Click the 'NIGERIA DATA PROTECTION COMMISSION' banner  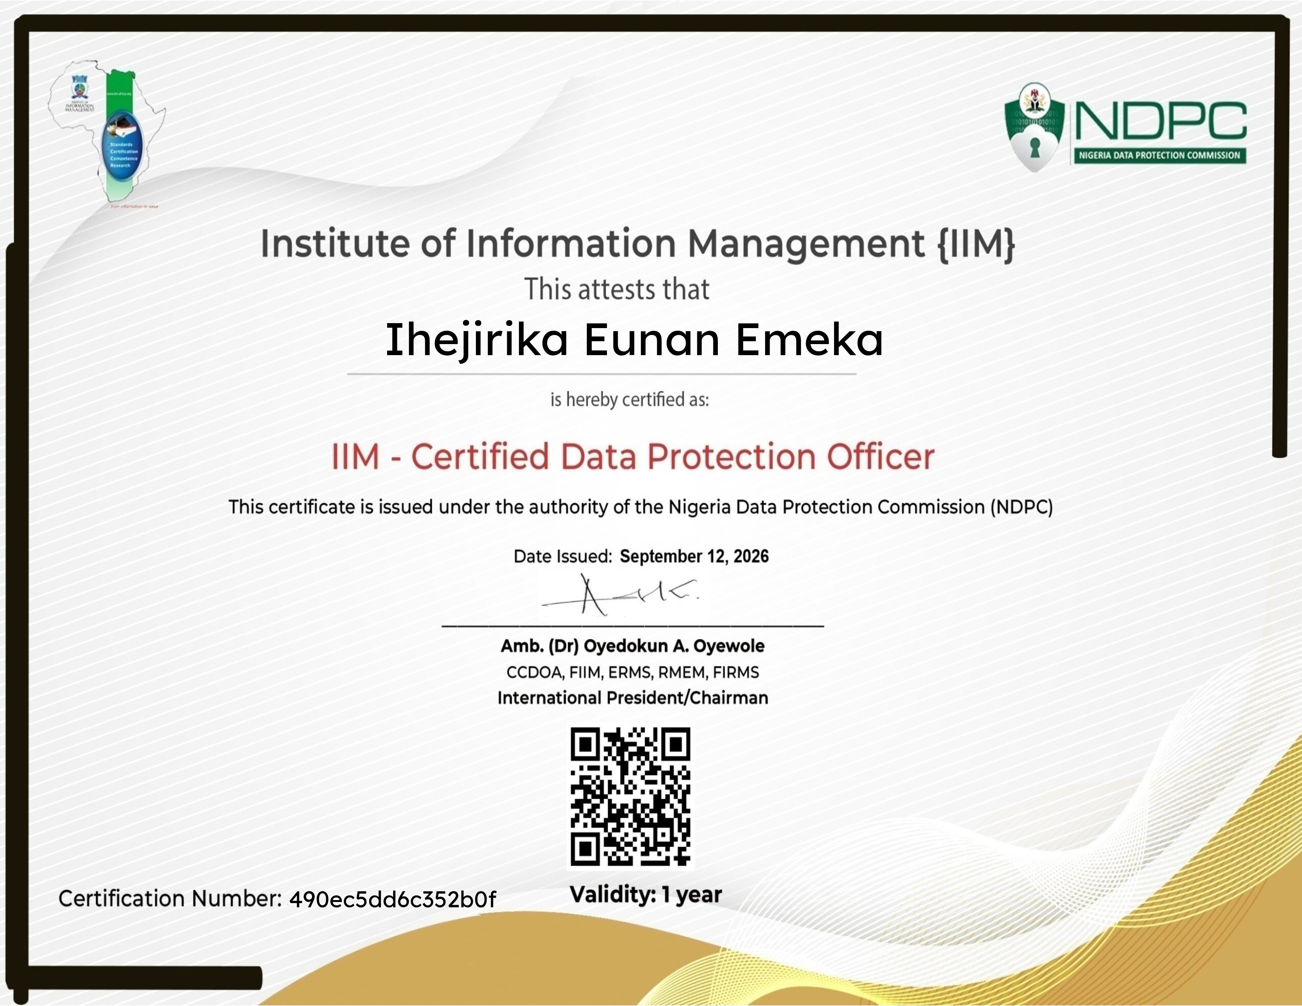click(x=1159, y=155)
